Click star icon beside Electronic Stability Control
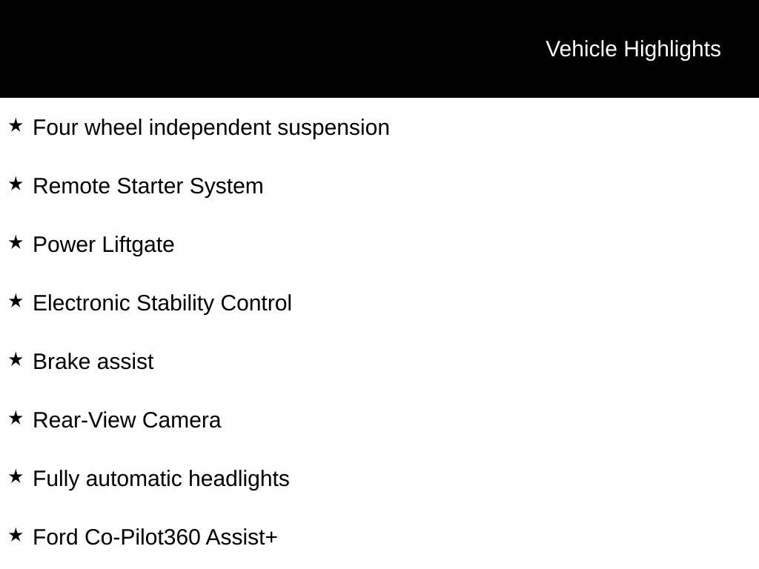The height and width of the screenshot is (569, 759). coord(16,302)
